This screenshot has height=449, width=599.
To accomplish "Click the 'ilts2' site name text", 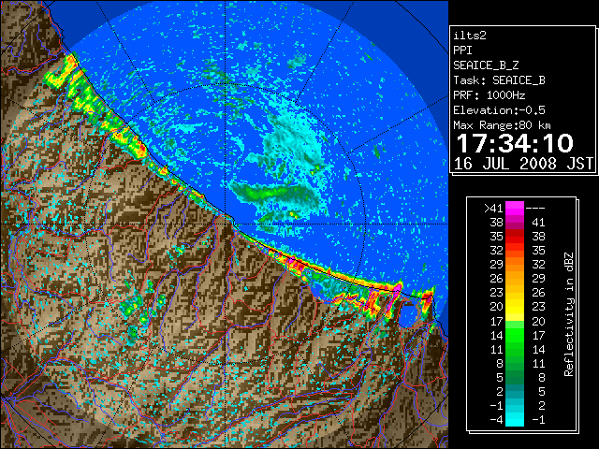I will (470, 36).
